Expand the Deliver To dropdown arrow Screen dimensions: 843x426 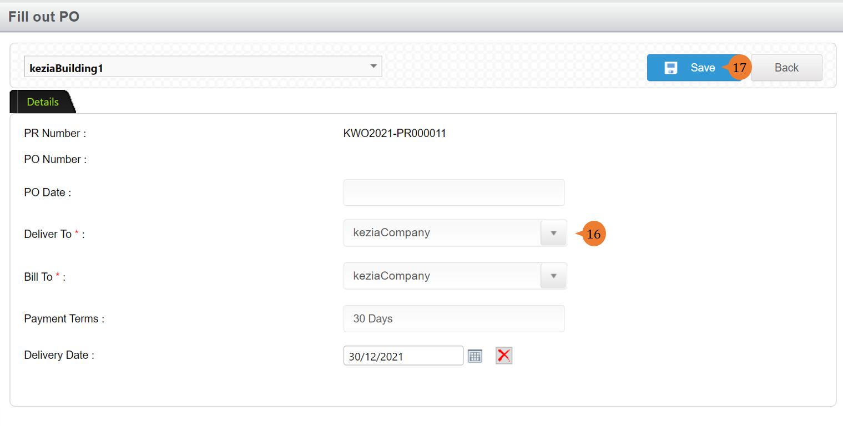(x=553, y=233)
